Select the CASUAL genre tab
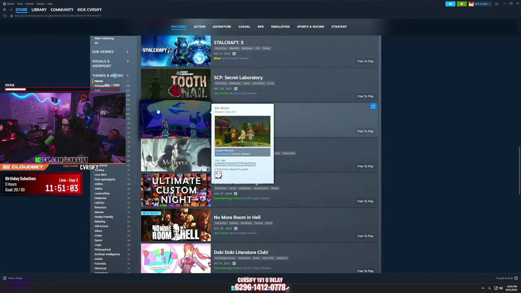This screenshot has width=521, height=293. pyautogui.click(x=244, y=26)
